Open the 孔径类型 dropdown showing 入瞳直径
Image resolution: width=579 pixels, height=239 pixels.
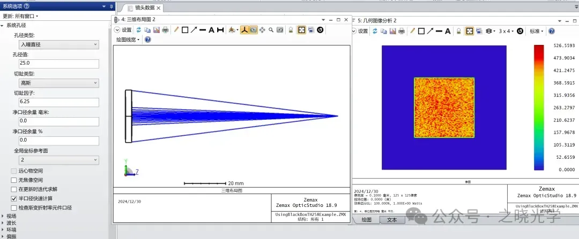58,44
